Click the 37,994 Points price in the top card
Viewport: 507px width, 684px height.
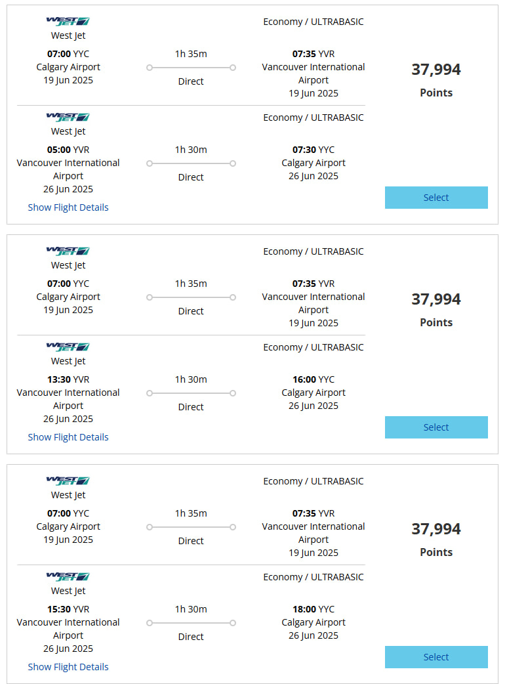(436, 70)
